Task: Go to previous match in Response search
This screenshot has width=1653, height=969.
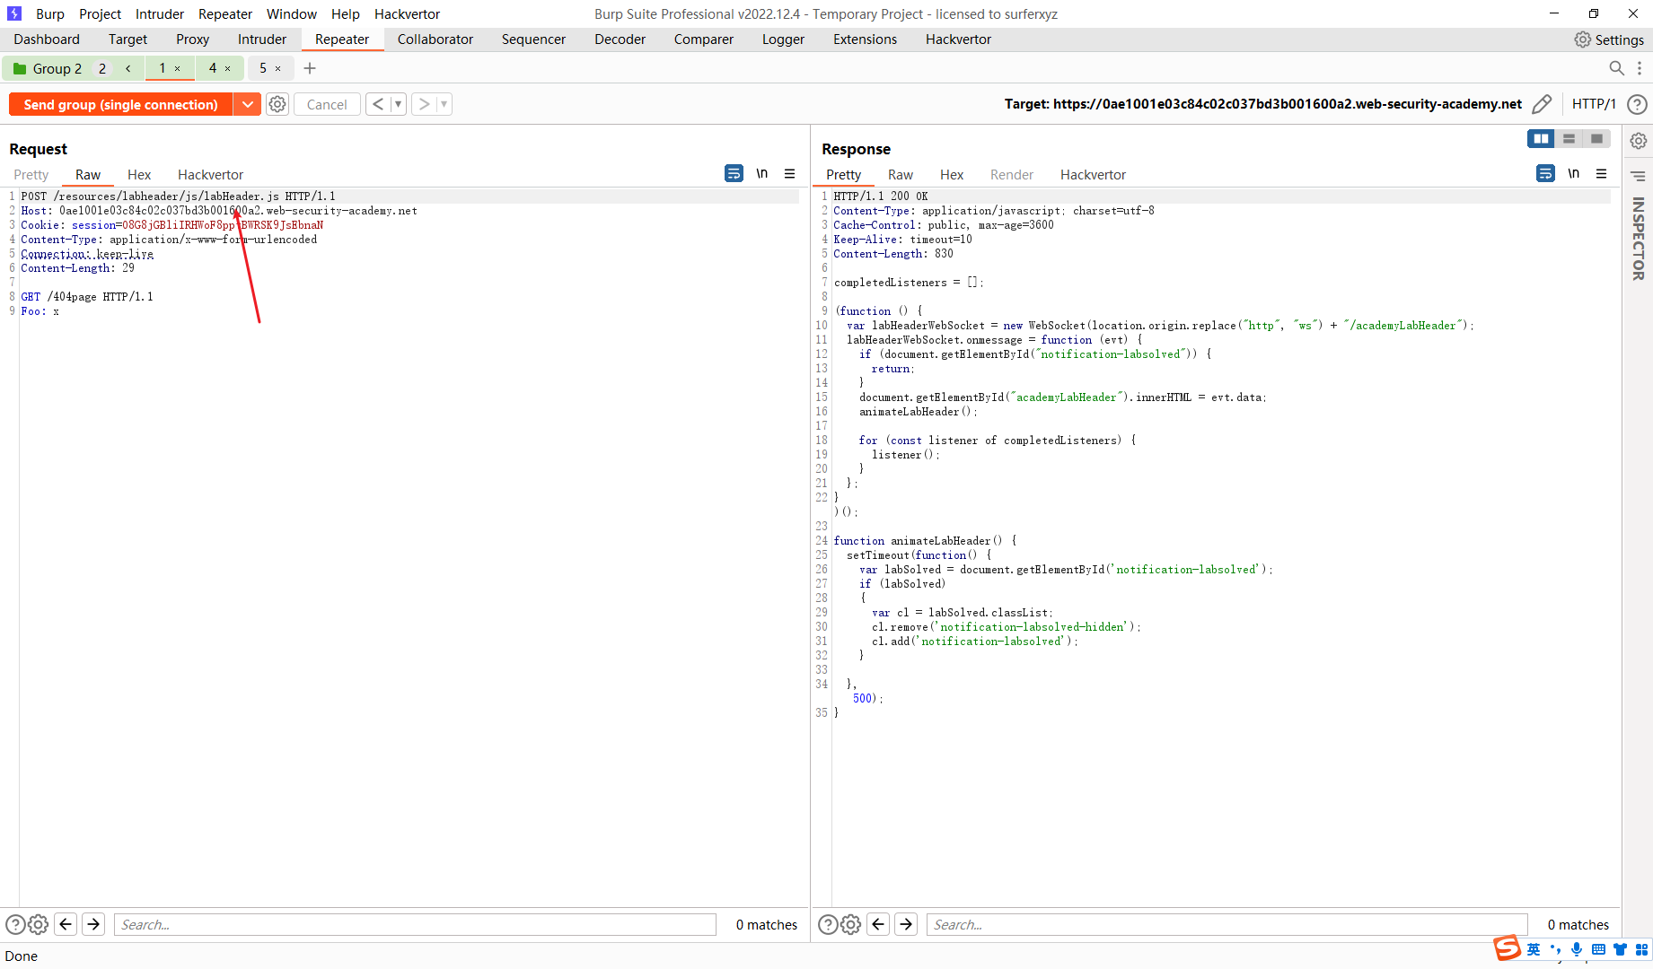Action: click(x=878, y=924)
